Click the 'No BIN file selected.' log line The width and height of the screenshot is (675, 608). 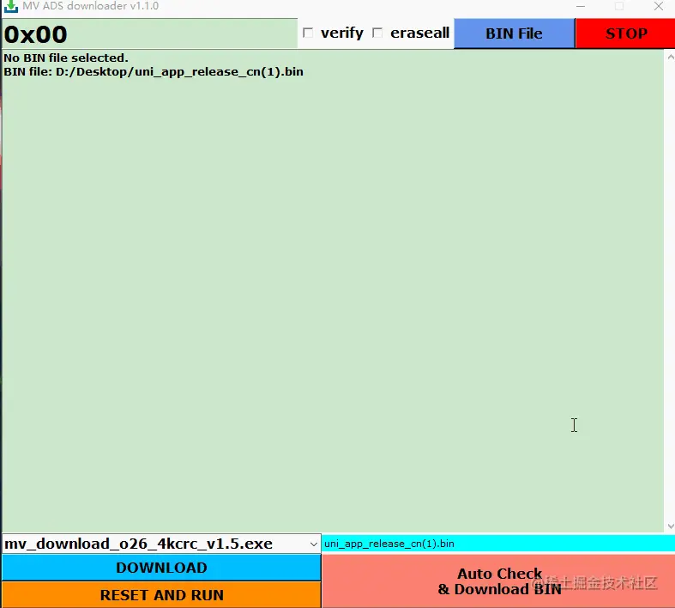click(66, 58)
